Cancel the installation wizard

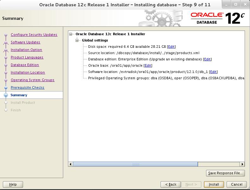tap(236, 184)
